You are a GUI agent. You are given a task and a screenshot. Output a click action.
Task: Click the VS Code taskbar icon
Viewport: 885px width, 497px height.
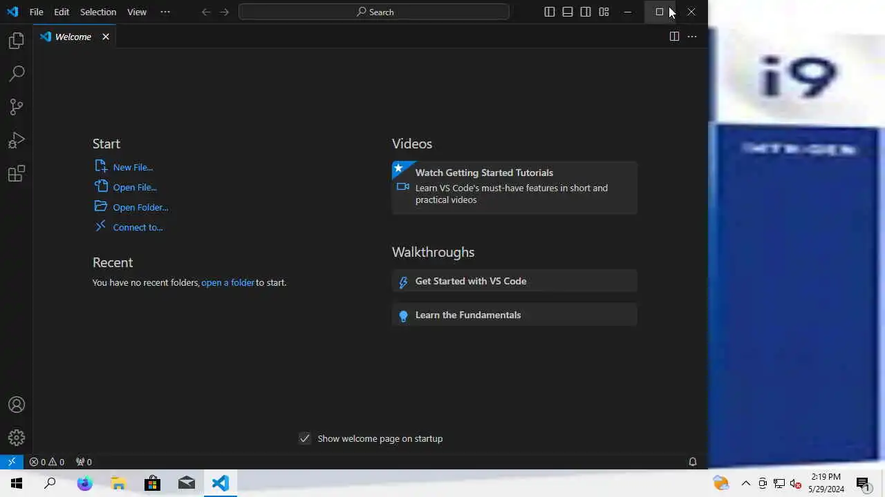click(x=221, y=483)
